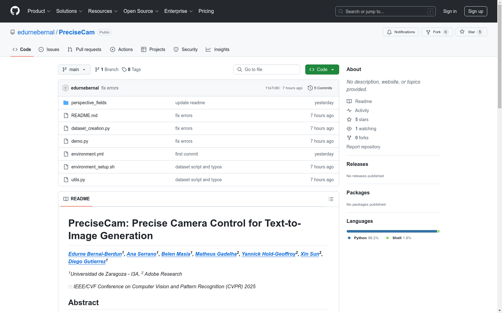Click the Releases heading link
Screen dimensions: 502x313
click(357, 164)
